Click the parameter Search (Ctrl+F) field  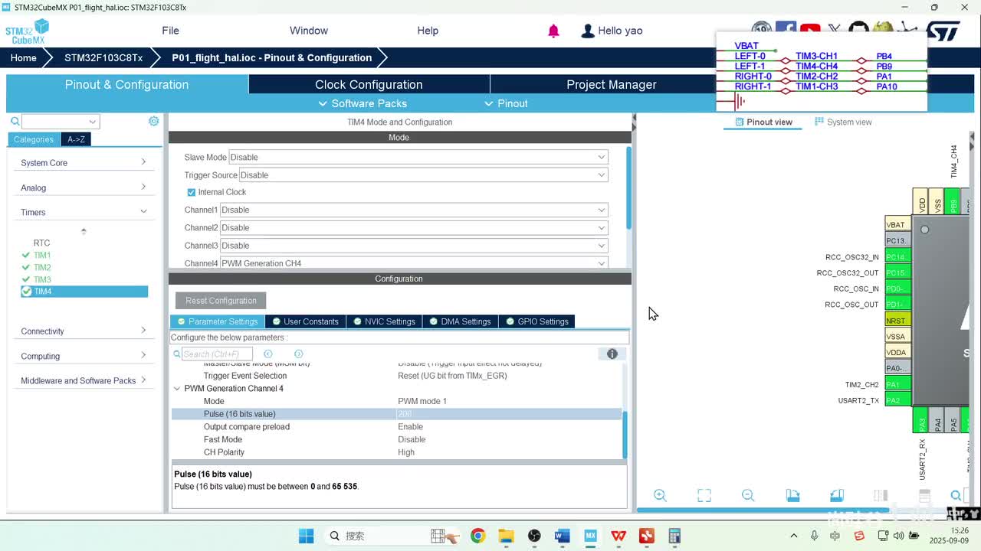(x=217, y=354)
